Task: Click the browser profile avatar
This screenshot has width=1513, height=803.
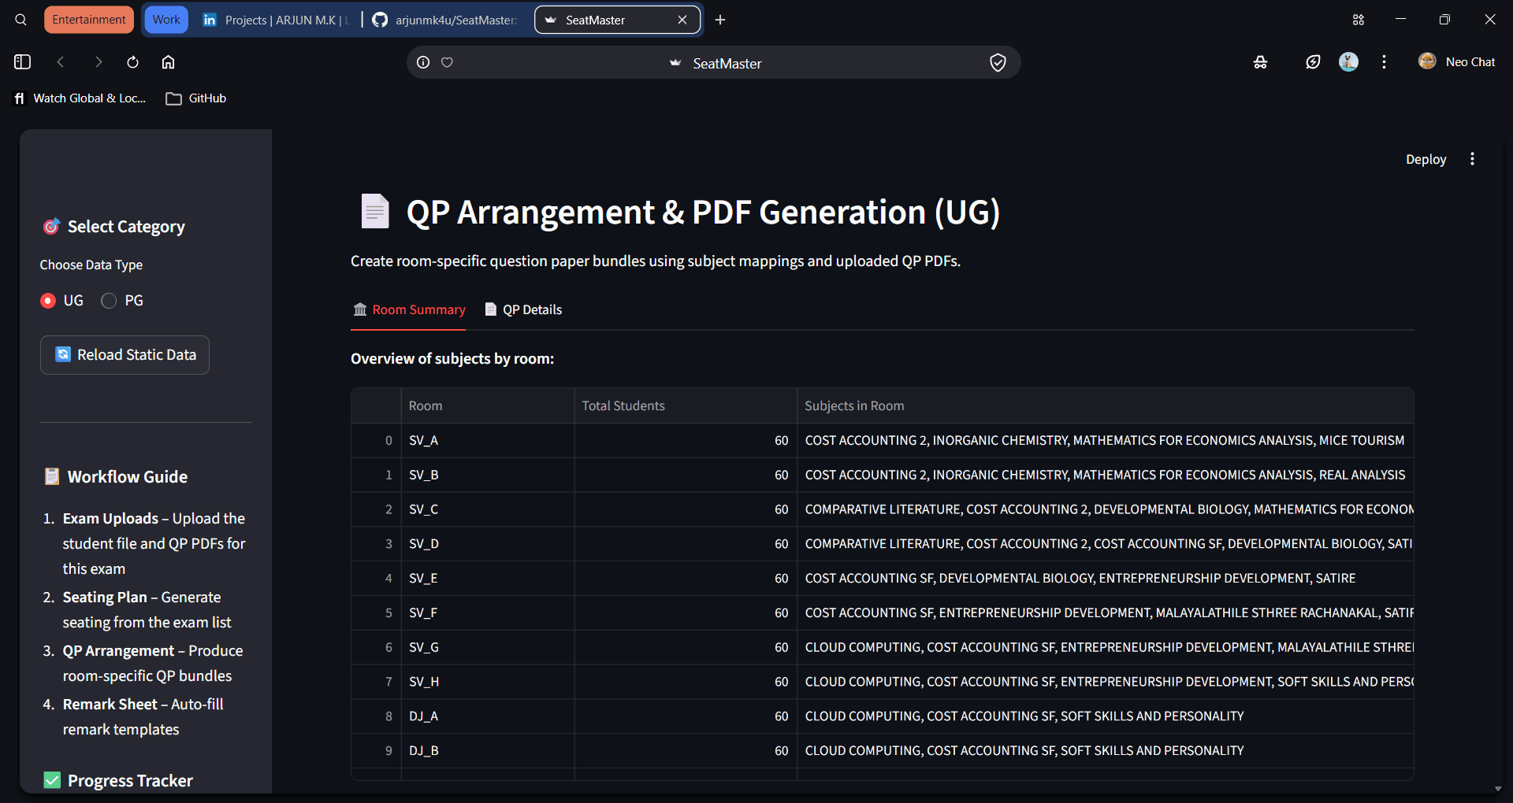Action: coord(1348,61)
